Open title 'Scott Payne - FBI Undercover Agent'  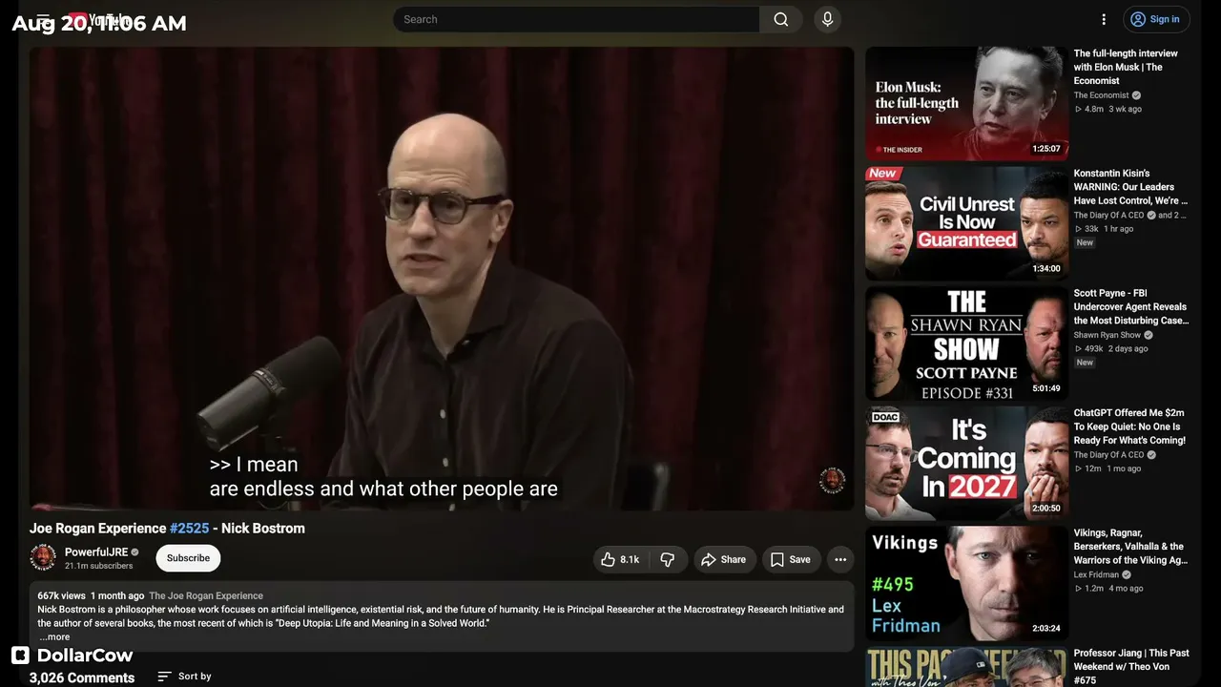[1130, 307]
